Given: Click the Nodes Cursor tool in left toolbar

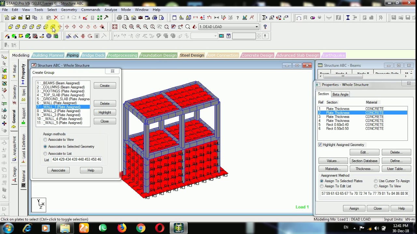Looking at the screenshot, I should [4, 57].
